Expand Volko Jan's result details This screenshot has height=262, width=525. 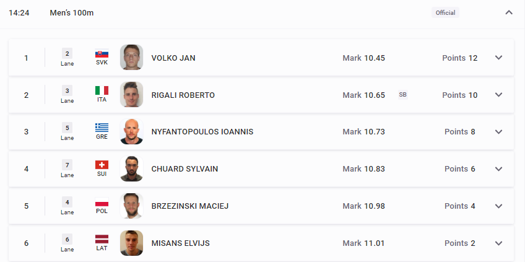pyautogui.click(x=499, y=58)
